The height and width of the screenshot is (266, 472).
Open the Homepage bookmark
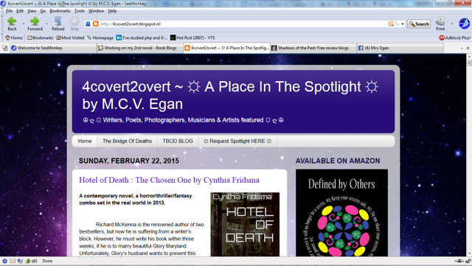(100, 38)
